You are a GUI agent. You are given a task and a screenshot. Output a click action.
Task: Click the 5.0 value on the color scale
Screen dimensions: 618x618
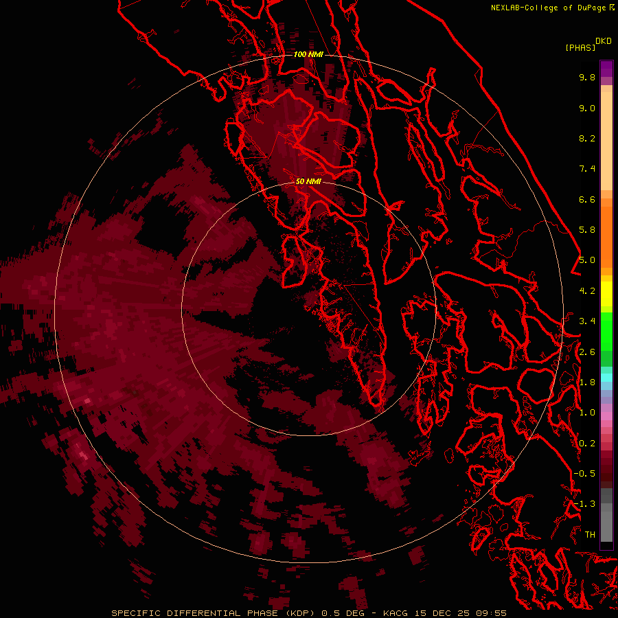pos(587,260)
